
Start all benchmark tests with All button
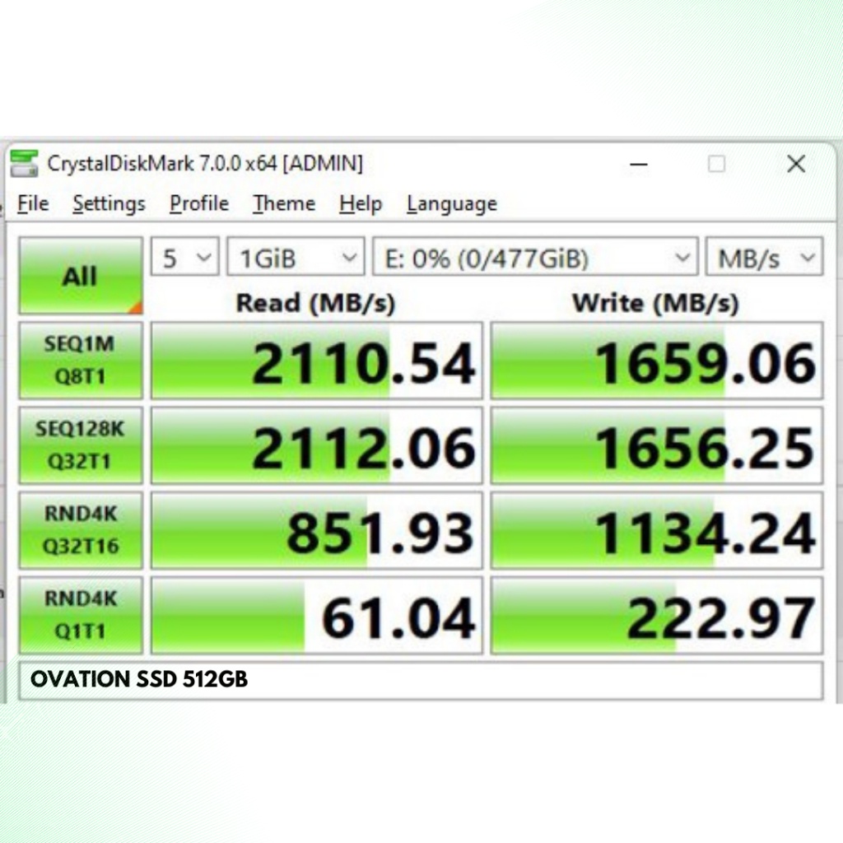[x=79, y=275]
